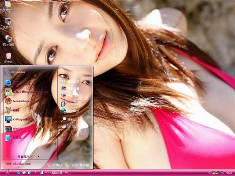Screen dimensions: 235x176
Task: Click the 关闭计算机(U) shut down button
Action: pos(77,165)
